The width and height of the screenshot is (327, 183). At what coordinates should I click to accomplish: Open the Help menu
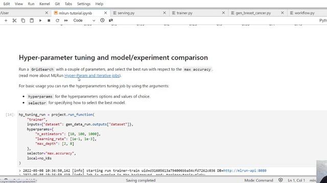click(99, 4)
